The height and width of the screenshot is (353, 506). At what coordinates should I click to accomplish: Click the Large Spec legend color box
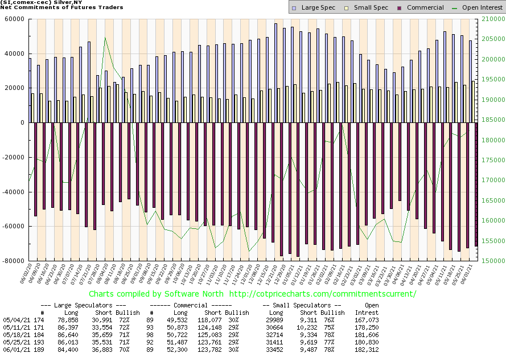pyautogui.click(x=293, y=7)
